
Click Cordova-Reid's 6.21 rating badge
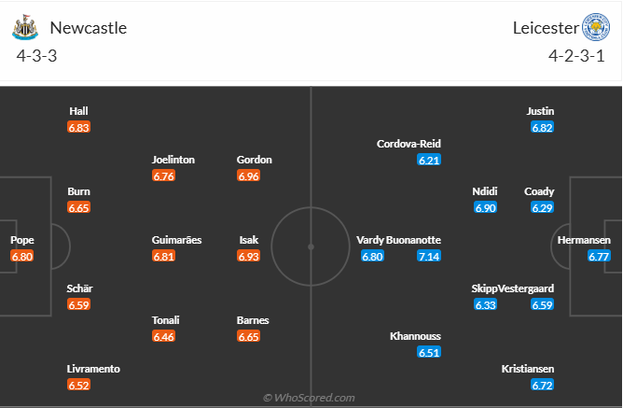click(429, 160)
